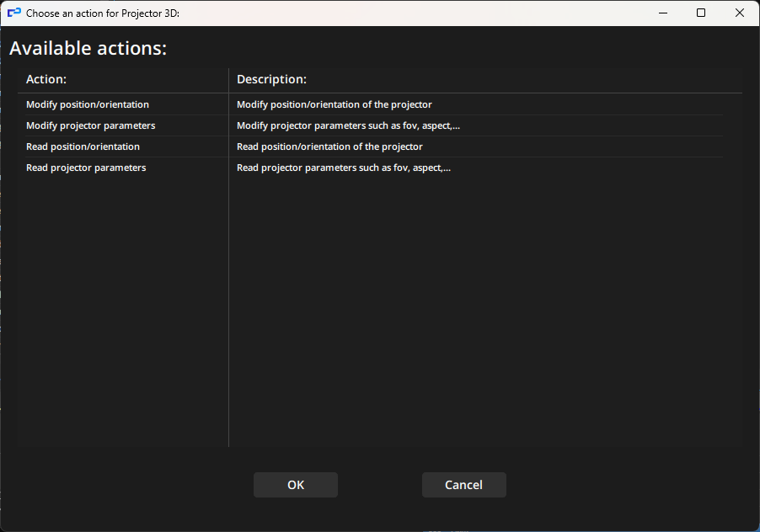Click the divider between Action and Description columns
Image resolution: width=760 pixels, height=532 pixels.
[228, 253]
